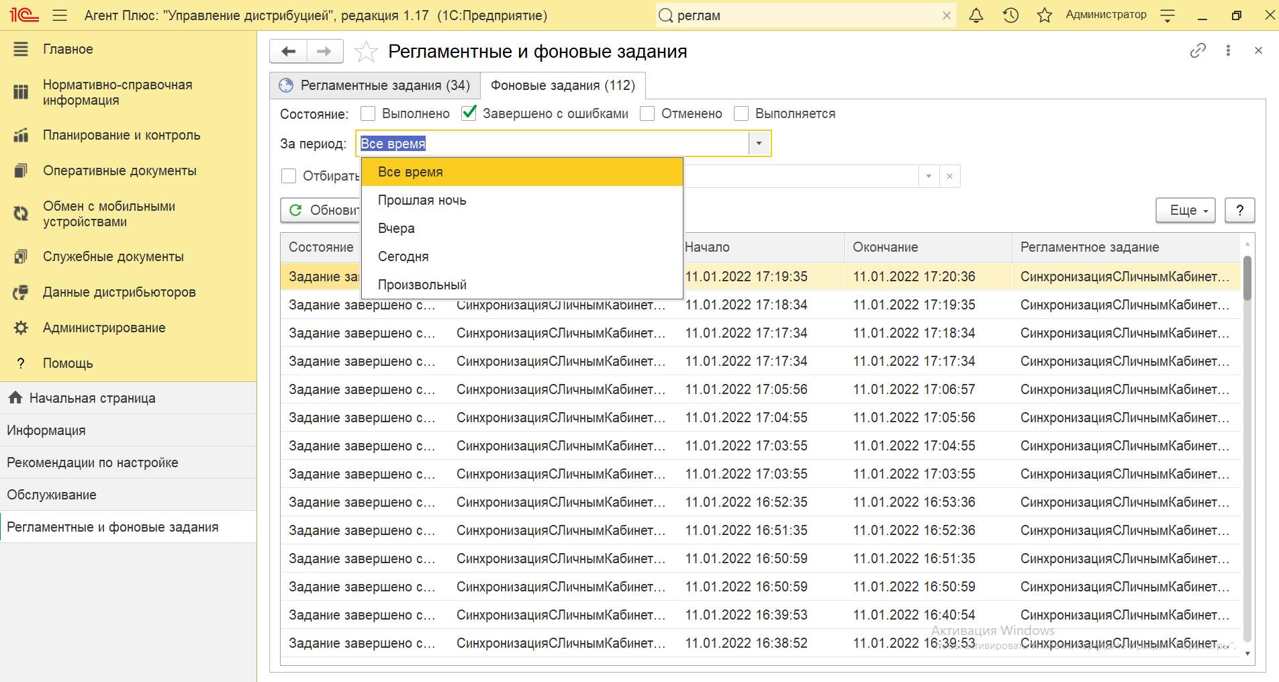
Task: Open Планирование и контроль section
Action: point(128,135)
